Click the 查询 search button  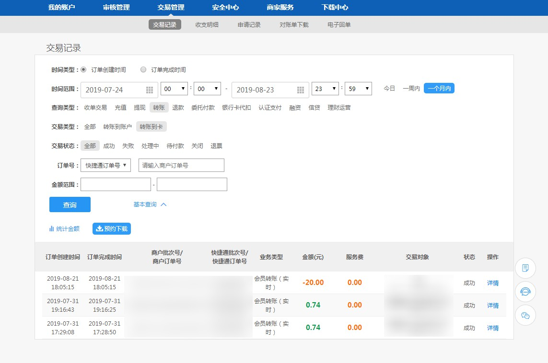(x=70, y=204)
